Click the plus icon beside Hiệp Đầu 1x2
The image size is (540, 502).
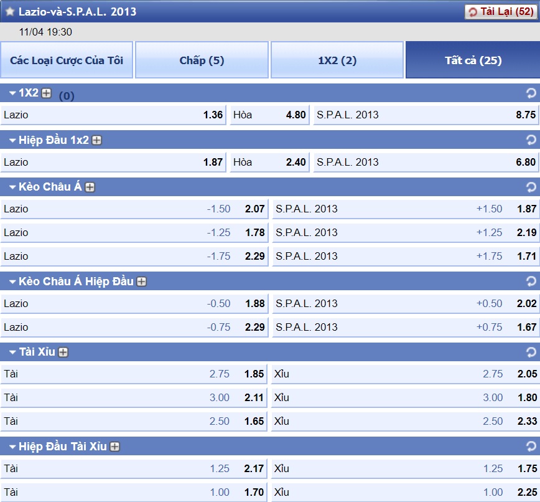96,140
